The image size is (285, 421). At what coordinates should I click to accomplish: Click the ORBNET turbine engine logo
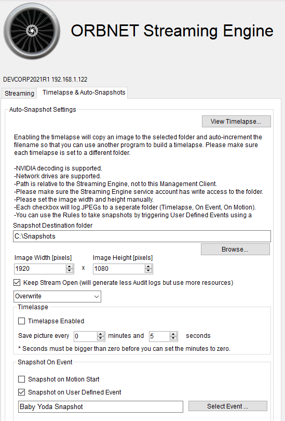[x=32, y=31]
